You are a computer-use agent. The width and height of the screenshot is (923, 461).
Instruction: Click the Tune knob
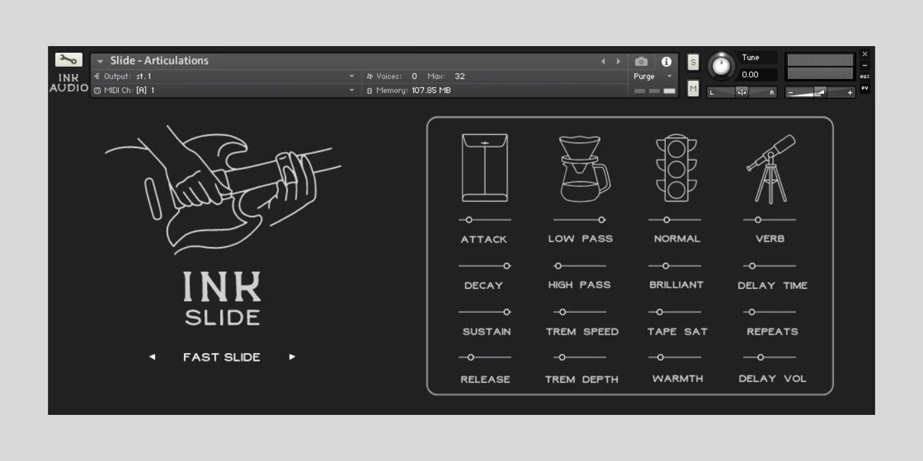pos(722,66)
